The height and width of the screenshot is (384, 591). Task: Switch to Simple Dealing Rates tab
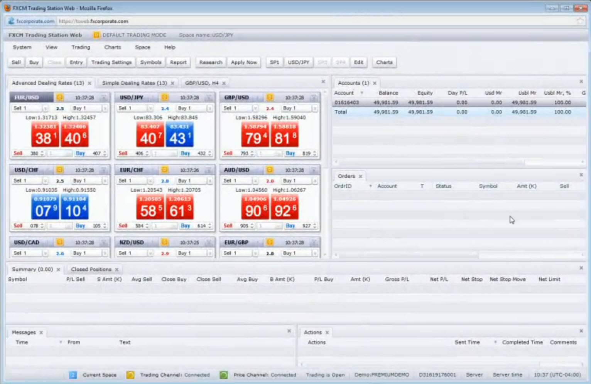pos(135,83)
